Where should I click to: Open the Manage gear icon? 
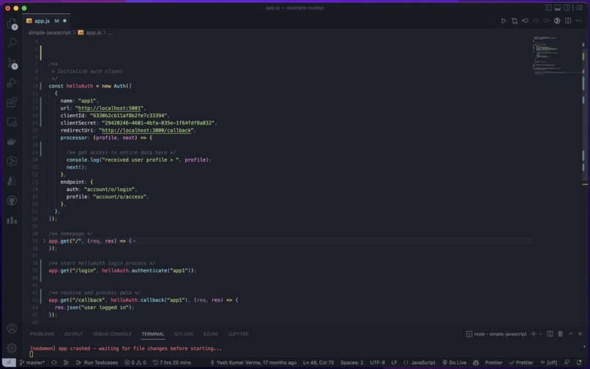click(12, 348)
